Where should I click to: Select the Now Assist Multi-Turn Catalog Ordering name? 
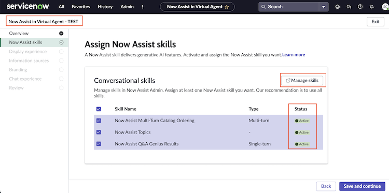tap(155, 121)
